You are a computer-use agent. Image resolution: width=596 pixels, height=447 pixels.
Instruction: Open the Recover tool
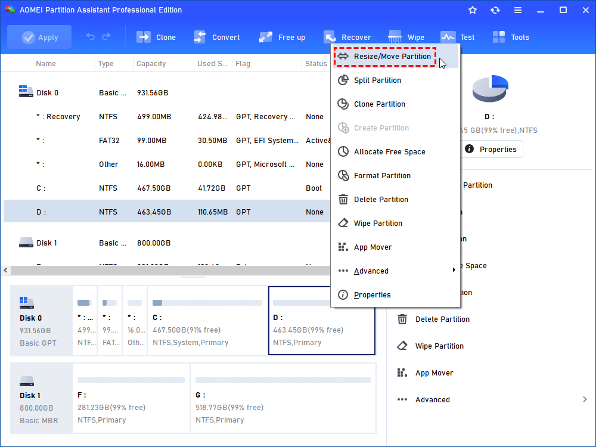[x=347, y=37]
